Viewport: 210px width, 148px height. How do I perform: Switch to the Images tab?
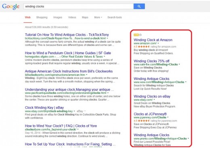[x=58, y=17]
